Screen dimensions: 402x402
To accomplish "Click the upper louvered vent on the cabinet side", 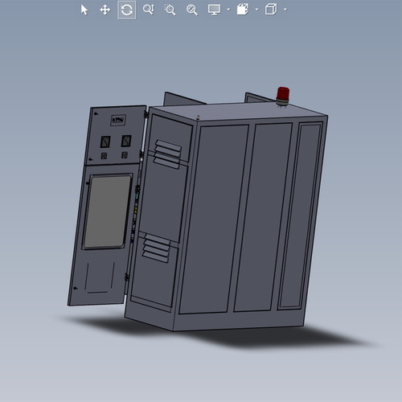I will pyautogui.click(x=167, y=154).
